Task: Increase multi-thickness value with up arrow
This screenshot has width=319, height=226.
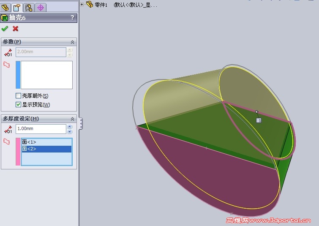Action: point(70,127)
